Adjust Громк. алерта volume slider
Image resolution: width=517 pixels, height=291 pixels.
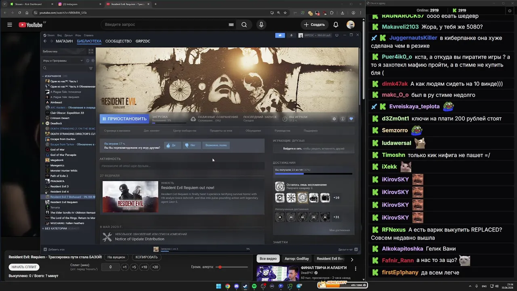233,267
